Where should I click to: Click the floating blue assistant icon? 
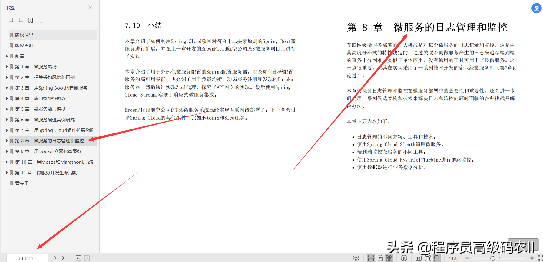tap(536, 8)
